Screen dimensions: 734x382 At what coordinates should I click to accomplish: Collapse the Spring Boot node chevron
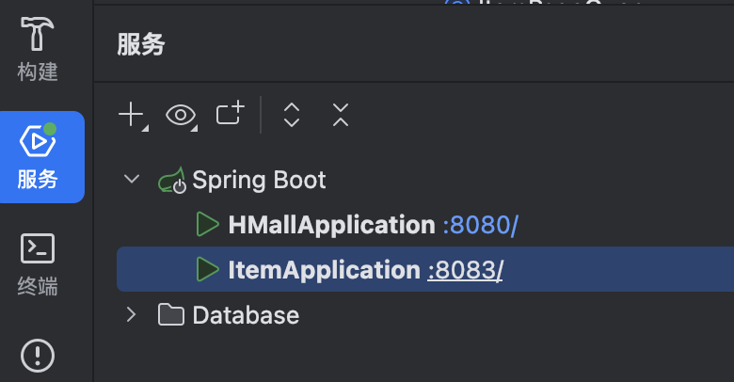pos(132,179)
